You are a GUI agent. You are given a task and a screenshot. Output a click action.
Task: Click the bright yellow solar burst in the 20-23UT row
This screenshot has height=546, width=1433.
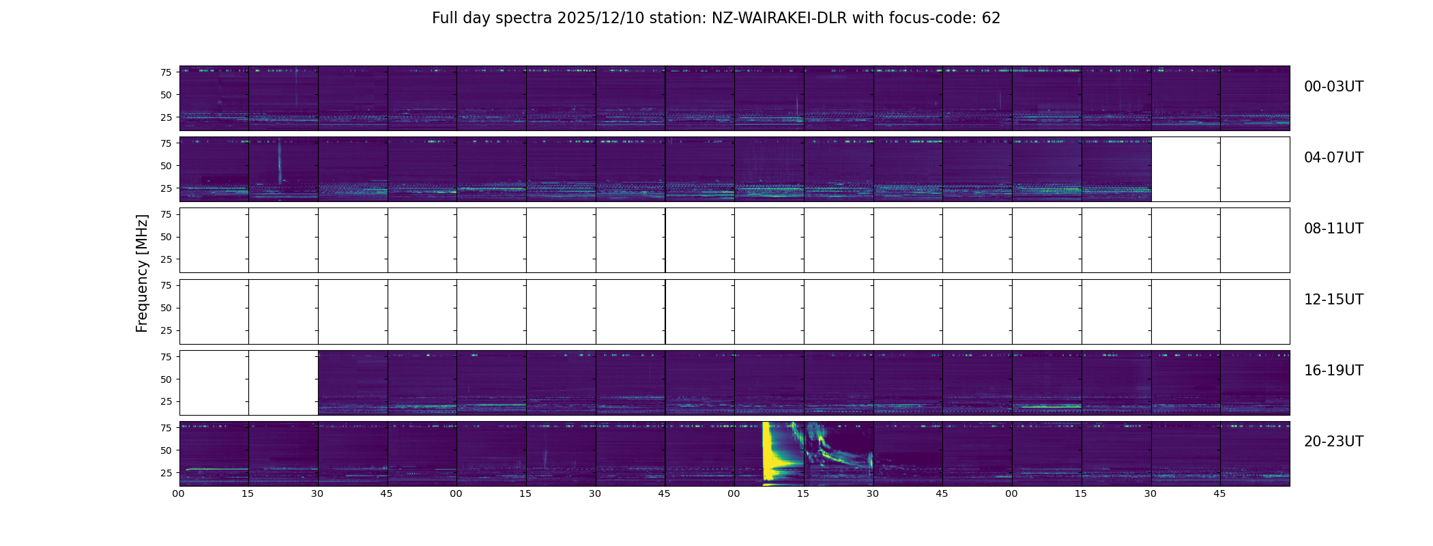pyautogui.click(x=770, y=452)
